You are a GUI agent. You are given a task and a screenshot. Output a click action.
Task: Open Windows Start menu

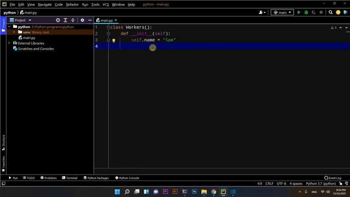pyautogui.click(x=117, y=192)
